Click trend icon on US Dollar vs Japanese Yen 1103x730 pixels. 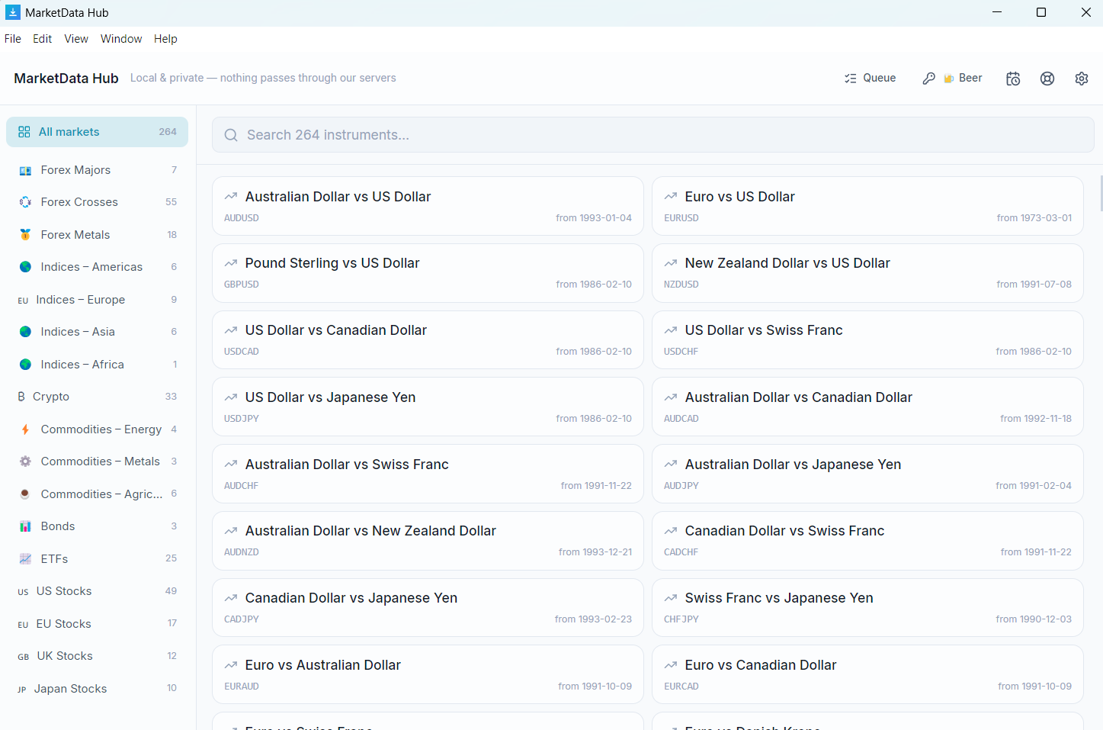pyautogui.click(x=231, y=397)
